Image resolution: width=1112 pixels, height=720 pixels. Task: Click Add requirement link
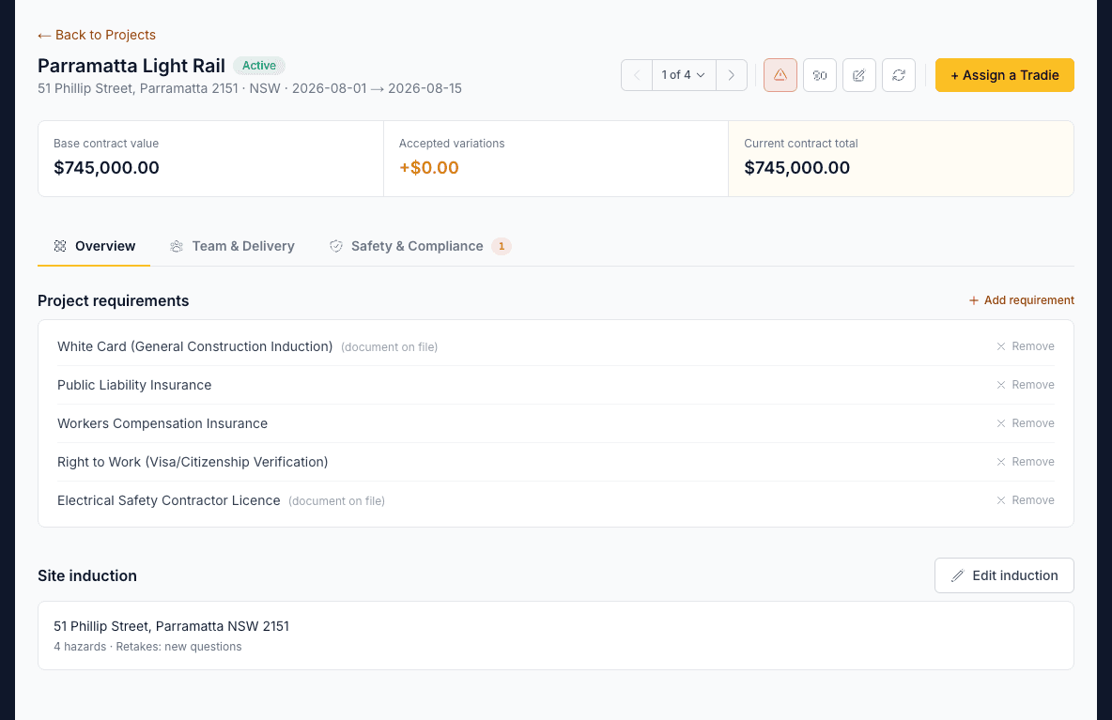tap(1021, 300)
